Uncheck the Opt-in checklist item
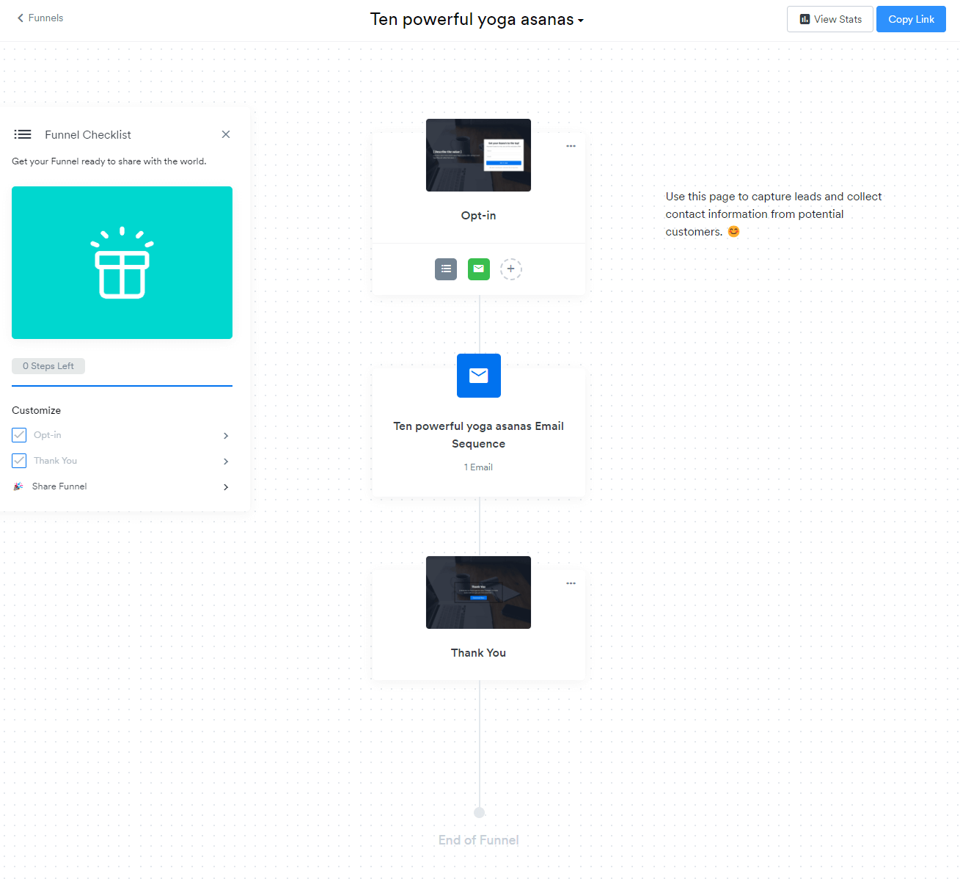 pos(19,434)
